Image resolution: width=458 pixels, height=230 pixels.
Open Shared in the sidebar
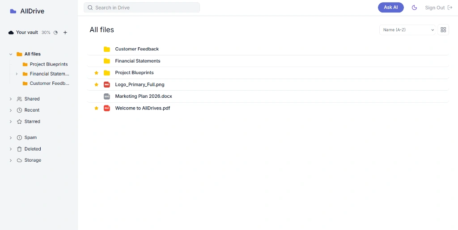32,99
